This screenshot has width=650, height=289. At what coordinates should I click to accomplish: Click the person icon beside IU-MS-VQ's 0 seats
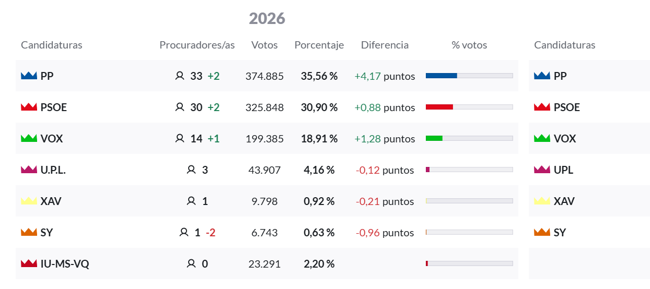[x=191, y=264]
